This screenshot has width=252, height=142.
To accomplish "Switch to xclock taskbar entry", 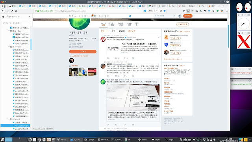I will tap(143, 140).
